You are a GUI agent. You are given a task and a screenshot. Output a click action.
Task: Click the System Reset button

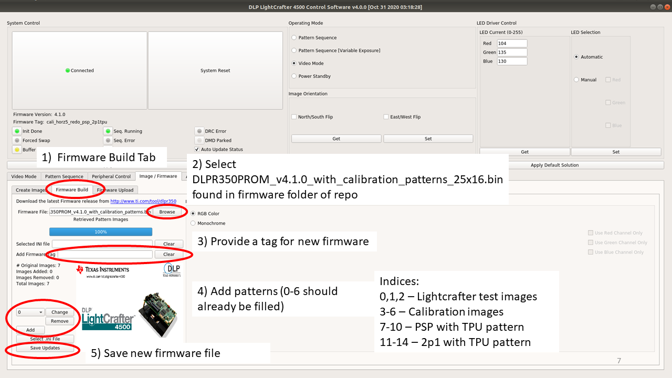pos(215,70)
